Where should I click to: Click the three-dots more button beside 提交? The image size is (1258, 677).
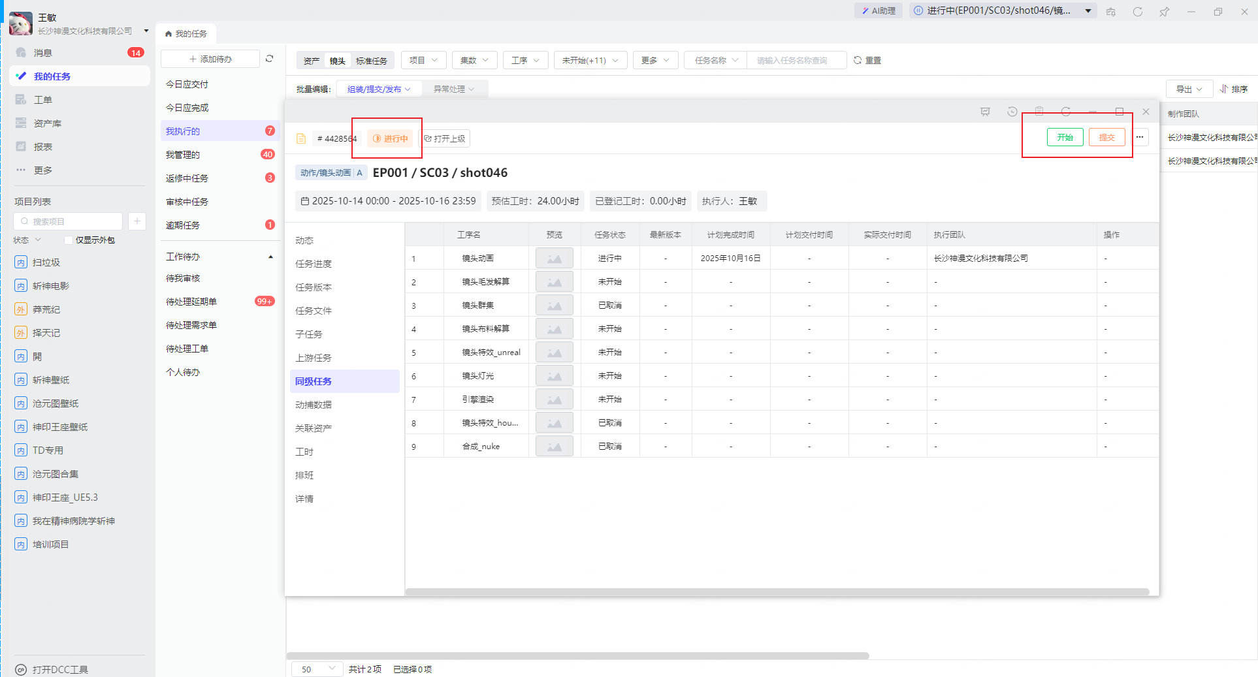[x=1140, y=137]
